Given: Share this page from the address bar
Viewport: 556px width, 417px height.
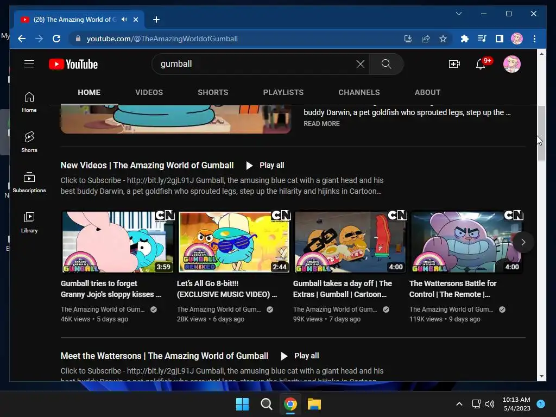Looking at the screenshot, I should pos(426,39).
